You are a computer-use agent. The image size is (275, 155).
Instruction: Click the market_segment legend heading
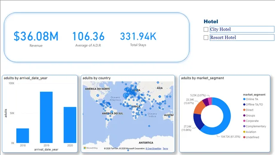pyautogui.click(x=254, y=95)
